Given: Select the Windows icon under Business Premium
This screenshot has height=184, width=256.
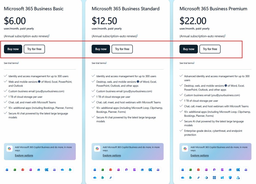Looking at the screenshot, I should [x=214, y=177].
